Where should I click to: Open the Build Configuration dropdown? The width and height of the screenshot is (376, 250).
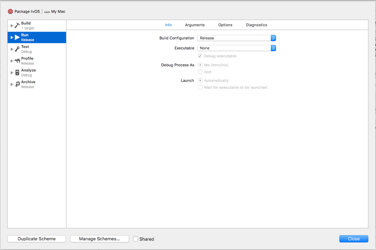237,38
